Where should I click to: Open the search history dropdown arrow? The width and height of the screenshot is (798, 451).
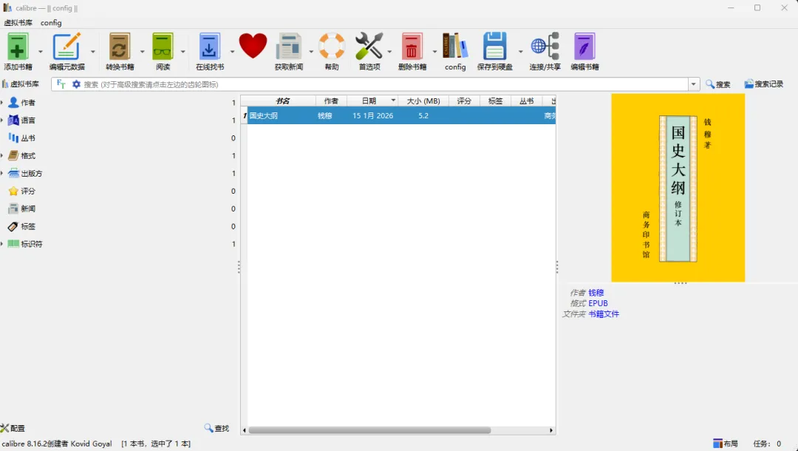(x=694, y=84)
